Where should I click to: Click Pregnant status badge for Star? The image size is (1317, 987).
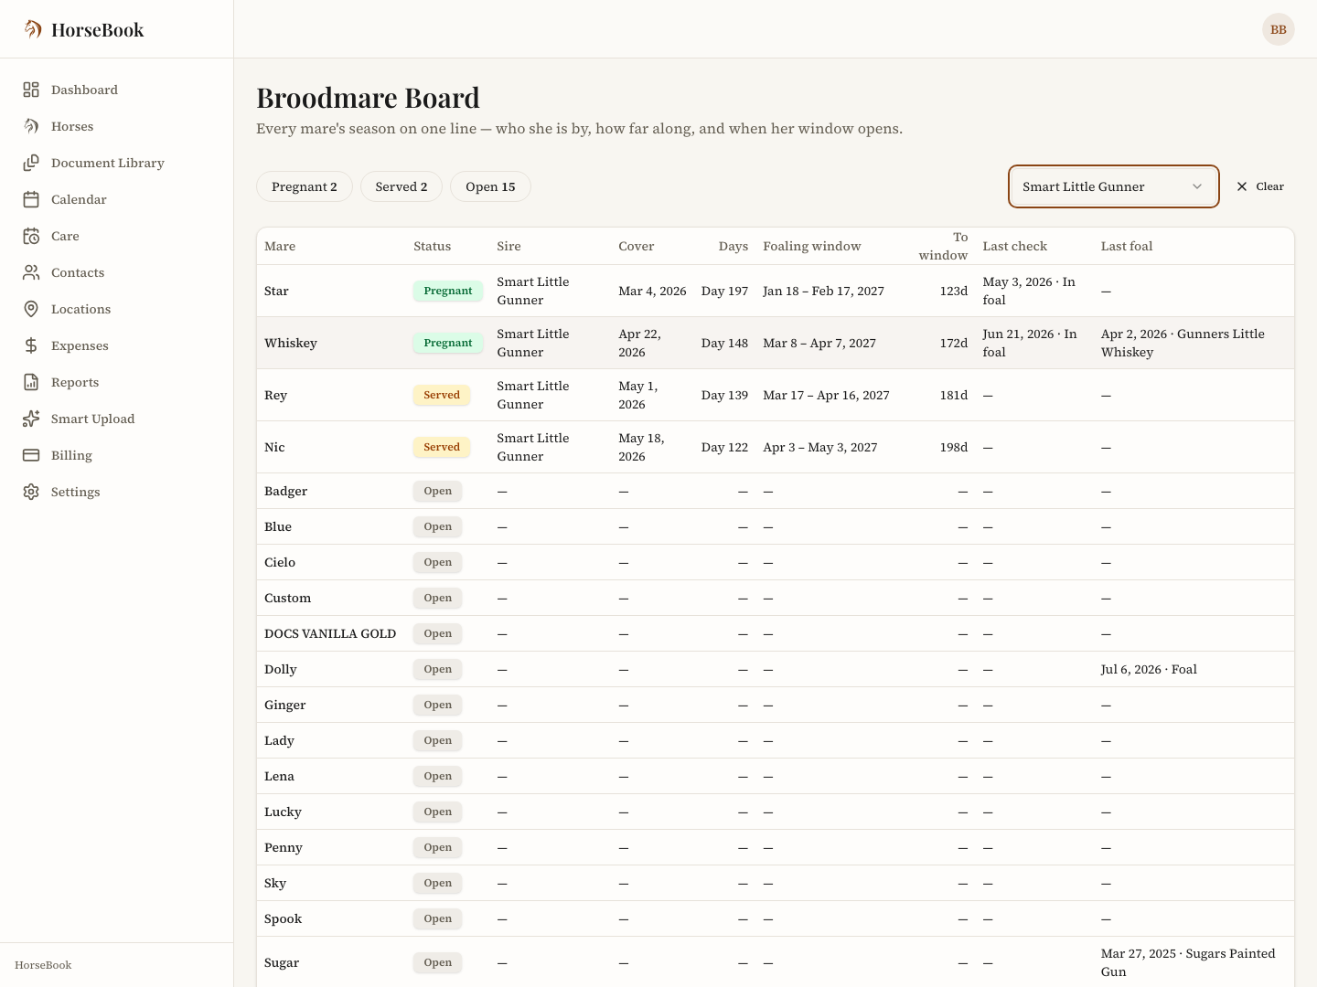(x=448, y=291)
